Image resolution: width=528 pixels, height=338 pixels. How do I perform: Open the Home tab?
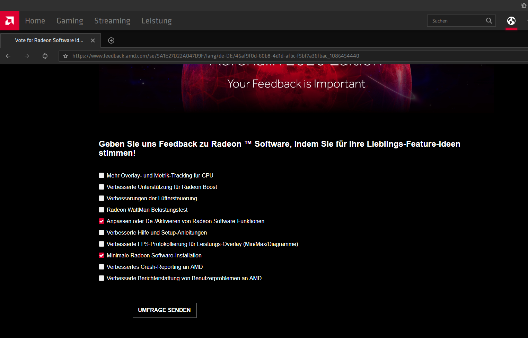pos(35,21)
